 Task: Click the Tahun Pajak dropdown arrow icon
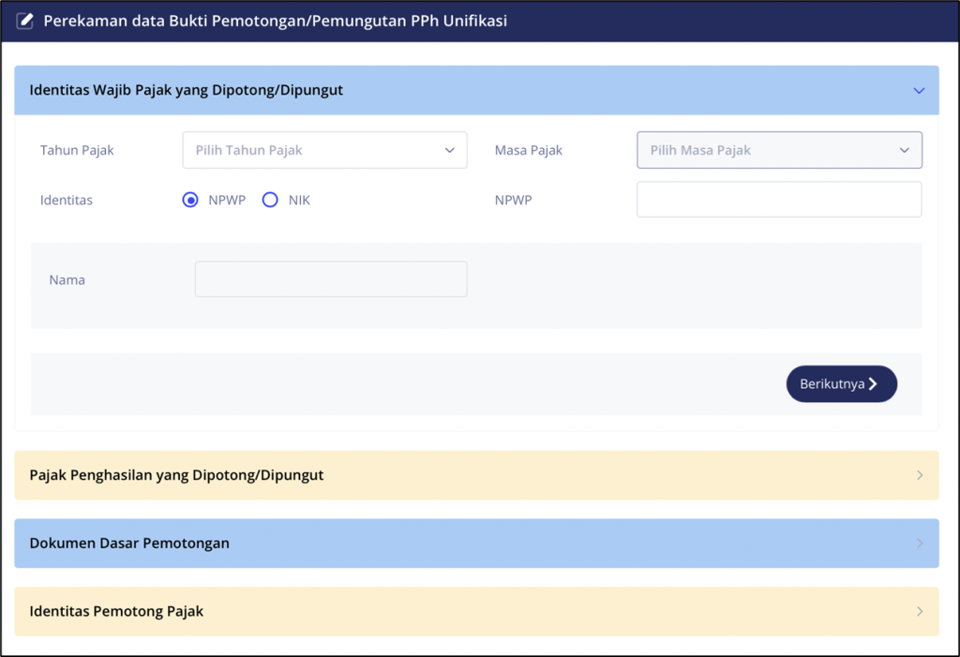pyautogui.click(x=450, y=150)
